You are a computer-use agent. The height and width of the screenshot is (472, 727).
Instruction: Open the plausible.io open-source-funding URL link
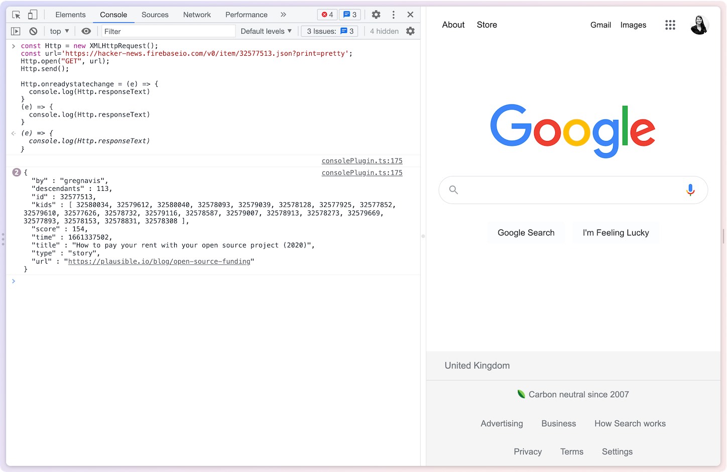coord(159,261)
